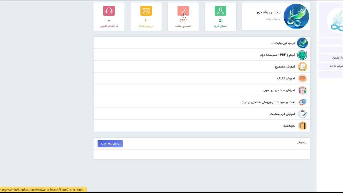Open the آموزش تصحیح link
343x193 pixels.
tap(285, 67)
